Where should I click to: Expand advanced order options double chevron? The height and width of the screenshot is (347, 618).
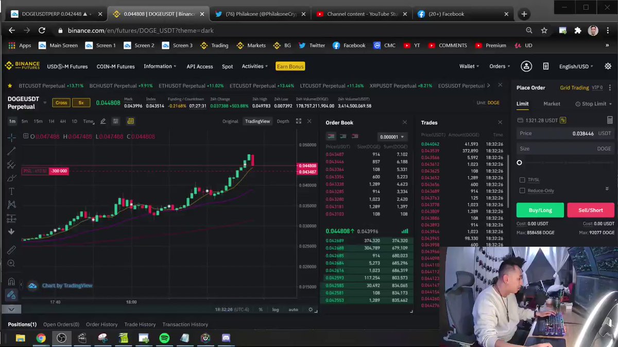pyautogui.click(x=607, y=190)
